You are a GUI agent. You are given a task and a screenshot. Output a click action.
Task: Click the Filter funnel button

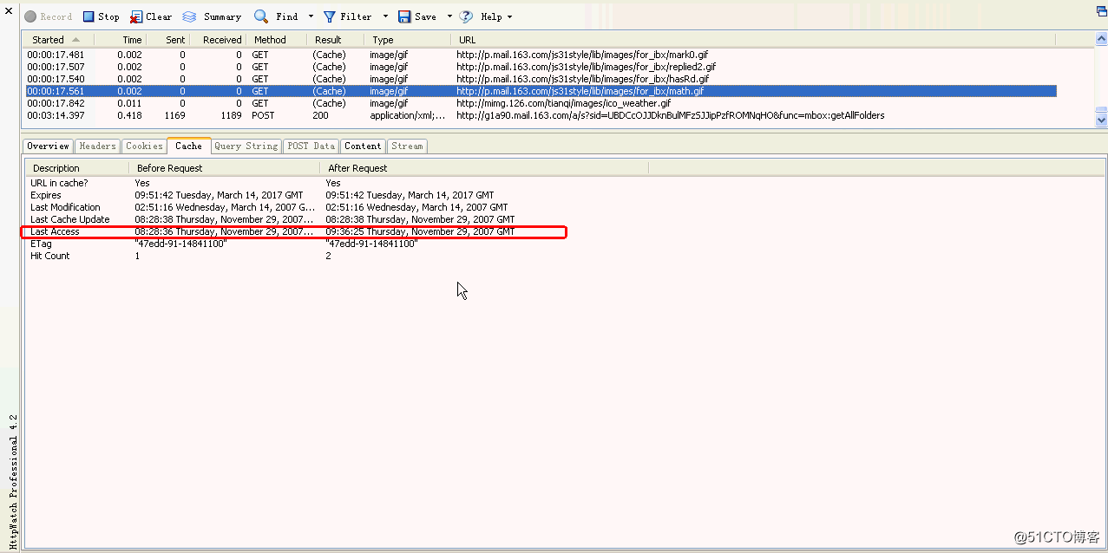tap(347, 16)
